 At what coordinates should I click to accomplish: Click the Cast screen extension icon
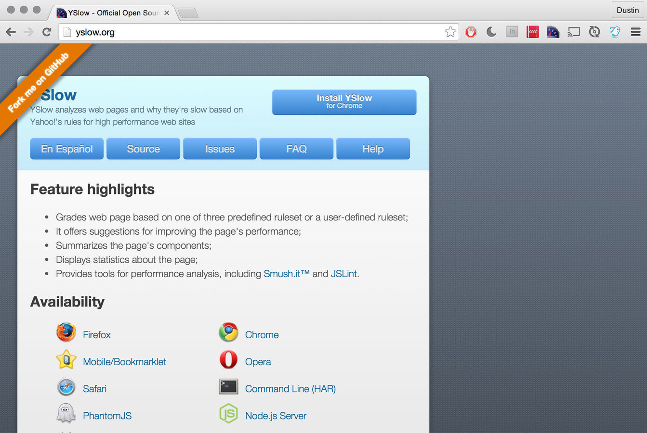574,32
